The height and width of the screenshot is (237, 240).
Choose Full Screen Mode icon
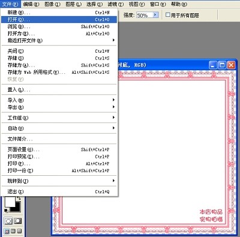[x=19, y=231]
